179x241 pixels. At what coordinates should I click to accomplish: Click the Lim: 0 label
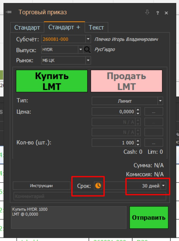pyautogui.click(x=155, y=152)
